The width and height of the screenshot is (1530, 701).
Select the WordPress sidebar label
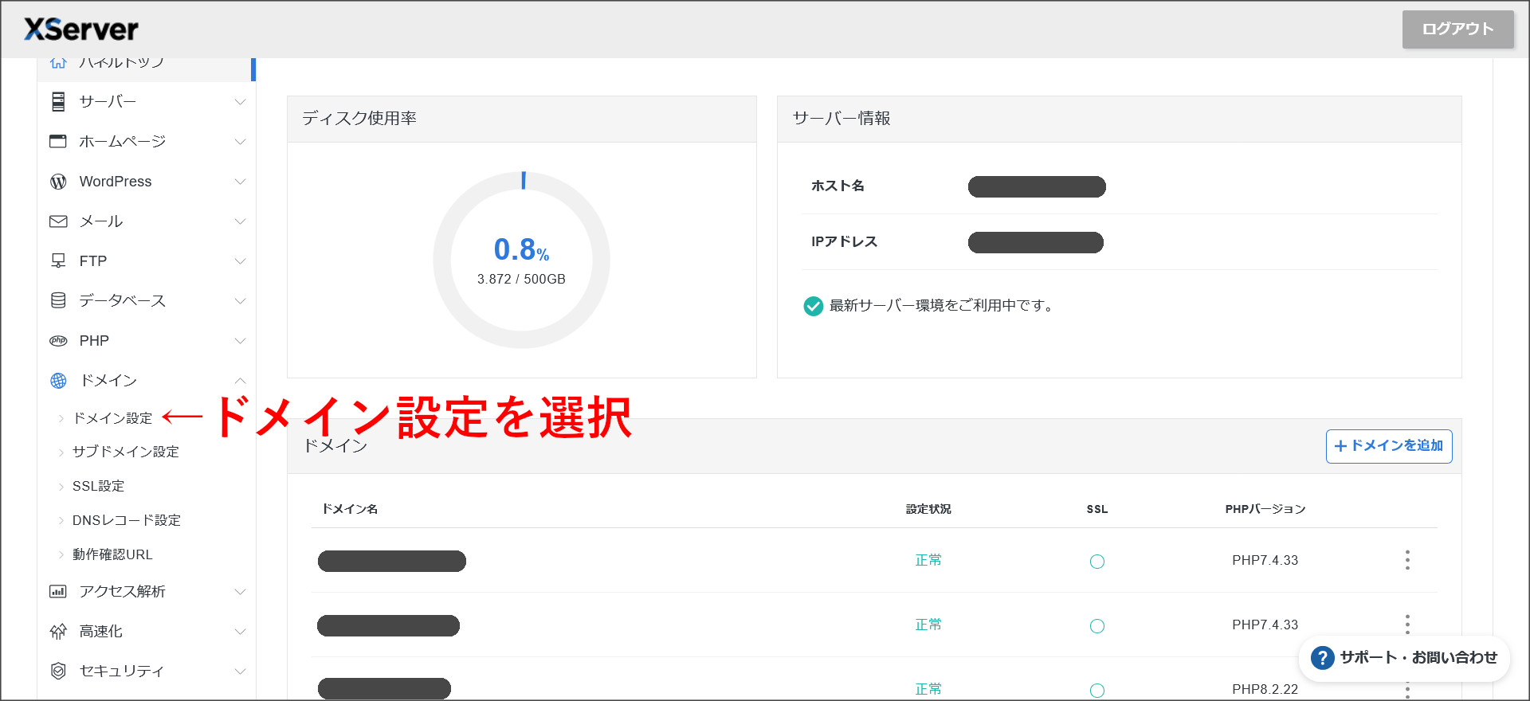point(116,182)
